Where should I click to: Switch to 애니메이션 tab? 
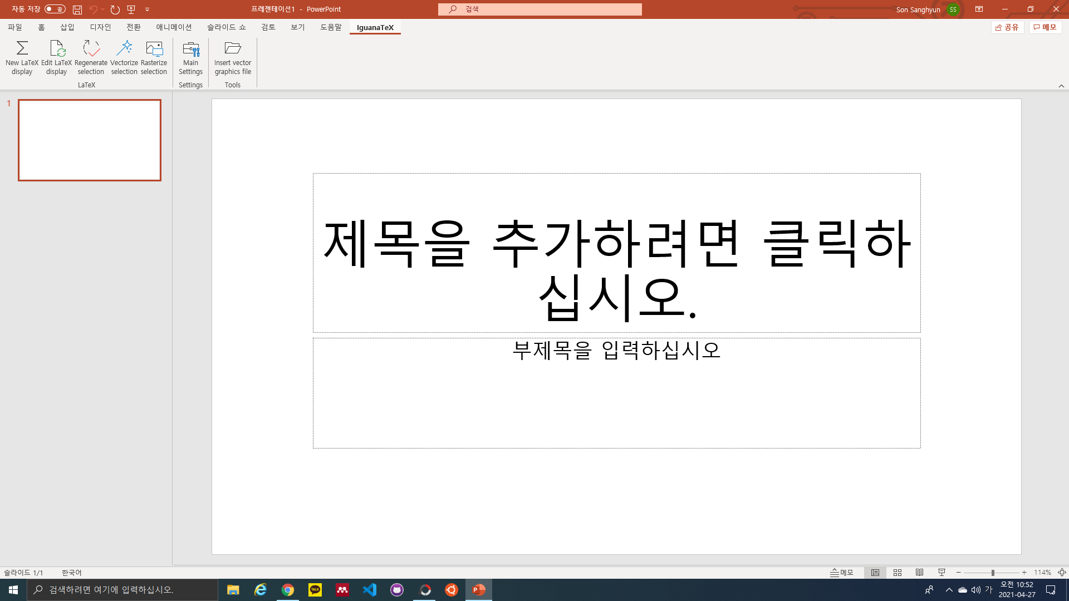174,27
